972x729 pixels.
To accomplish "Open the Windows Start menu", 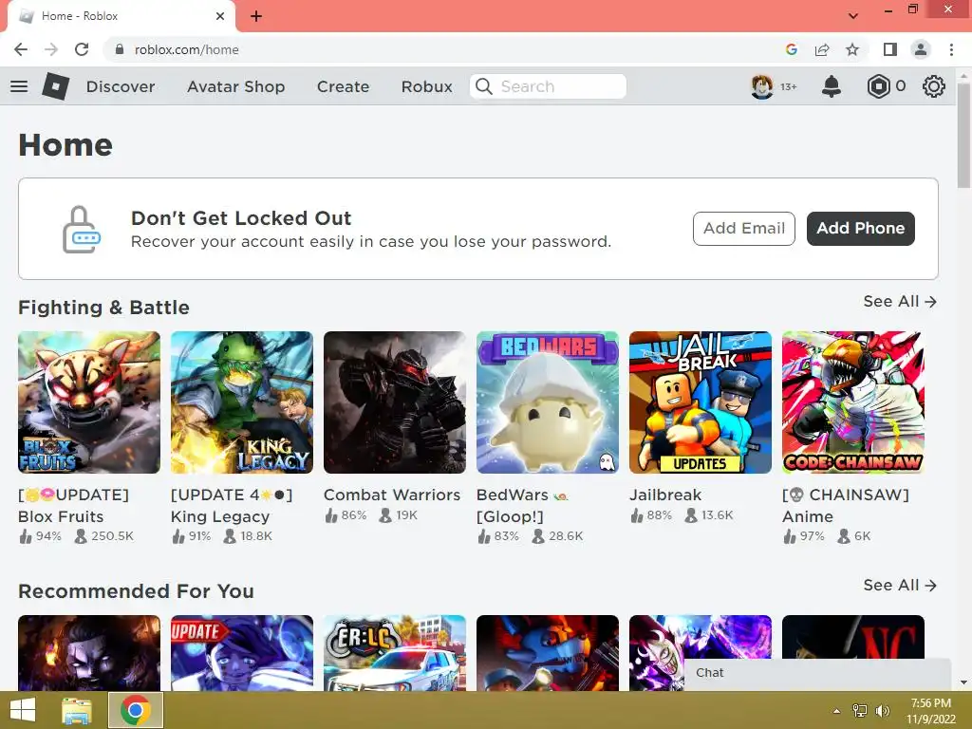I will pos(23,710).
